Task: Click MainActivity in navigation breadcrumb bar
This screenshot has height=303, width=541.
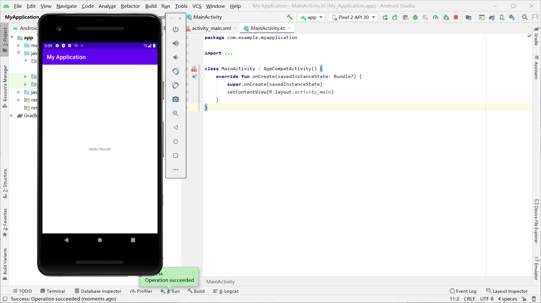Action: pyautogui.click(x=207, y=17)
